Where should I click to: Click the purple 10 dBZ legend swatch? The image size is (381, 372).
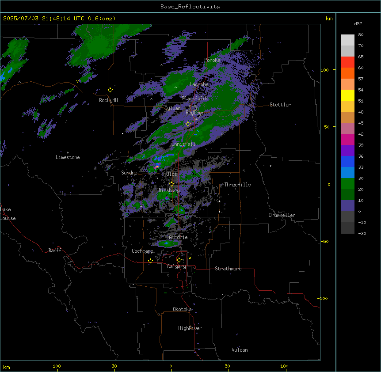[347, 206]
